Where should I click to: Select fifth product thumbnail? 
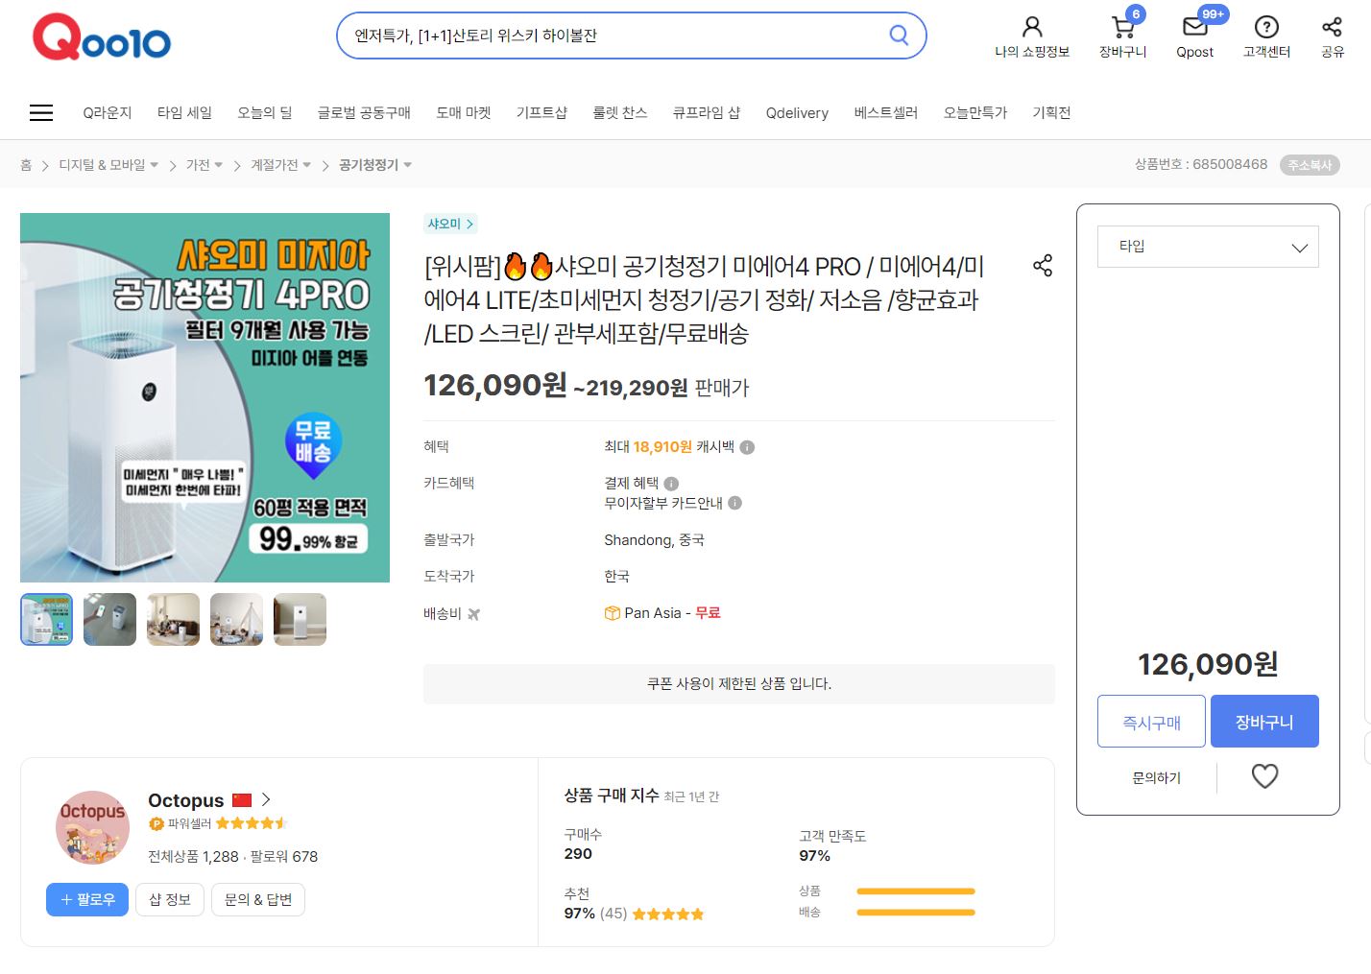(x=300, y=619)
